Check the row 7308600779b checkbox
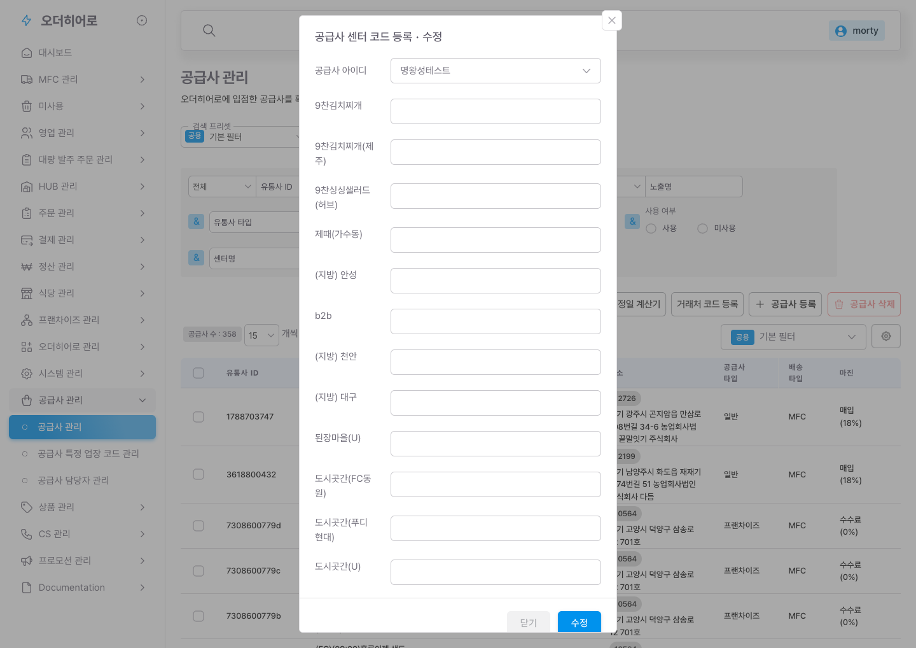This screenshot has height=648, width=916. tap(198, 616)
